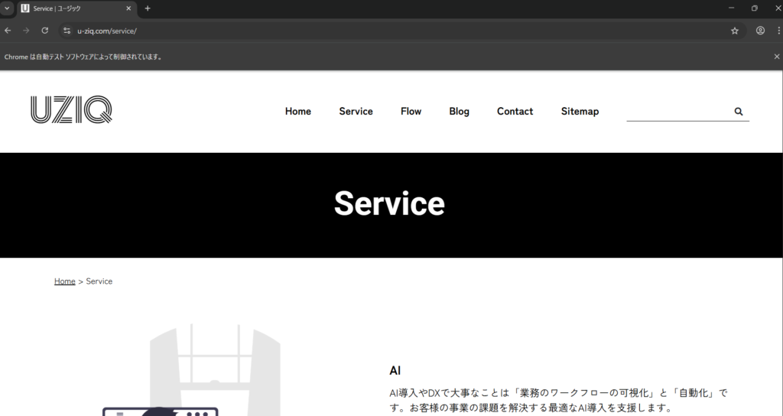The height and width of the screenshot is (416, 783).
Task: Close the Service browser tab
Action: [x=128, y=8]
